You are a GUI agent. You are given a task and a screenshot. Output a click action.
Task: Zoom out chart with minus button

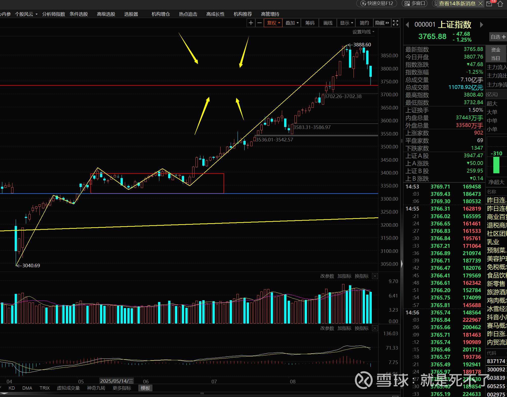click(259, 23)
